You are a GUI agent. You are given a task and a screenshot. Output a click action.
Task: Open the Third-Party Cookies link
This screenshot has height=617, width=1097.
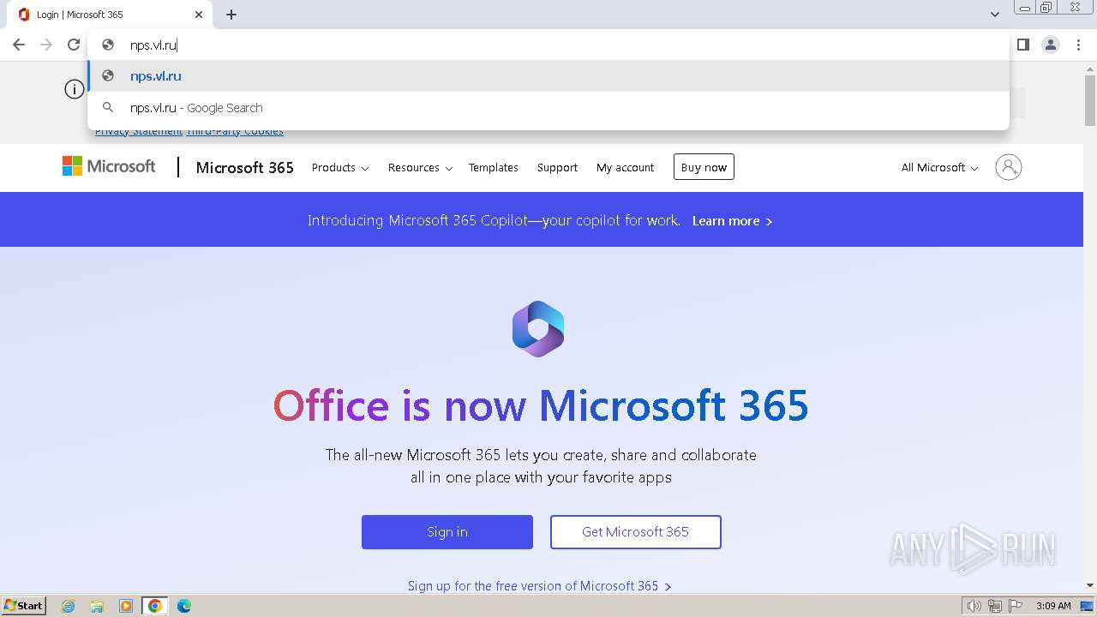(x=235, y=131)
